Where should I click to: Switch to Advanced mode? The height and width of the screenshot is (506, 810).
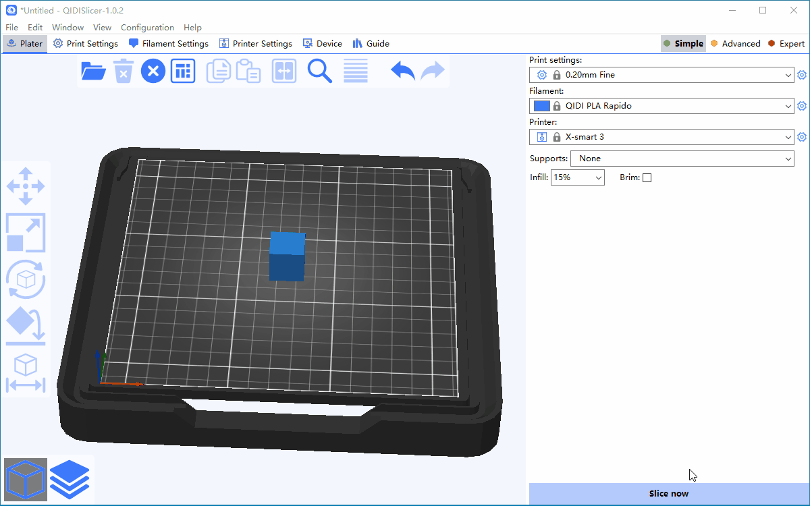tap(734, 44)
